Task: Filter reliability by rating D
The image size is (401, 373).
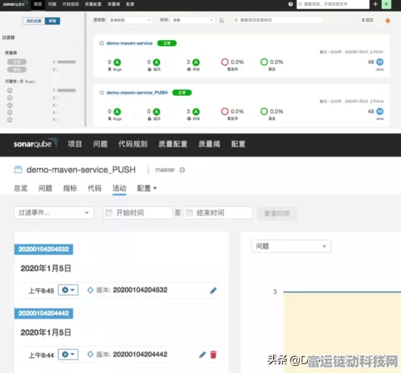Action: pos(10,112)
